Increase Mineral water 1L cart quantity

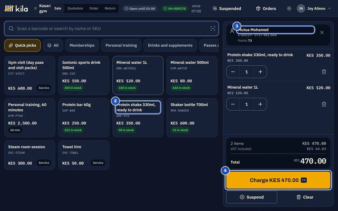tap(260, 104)
